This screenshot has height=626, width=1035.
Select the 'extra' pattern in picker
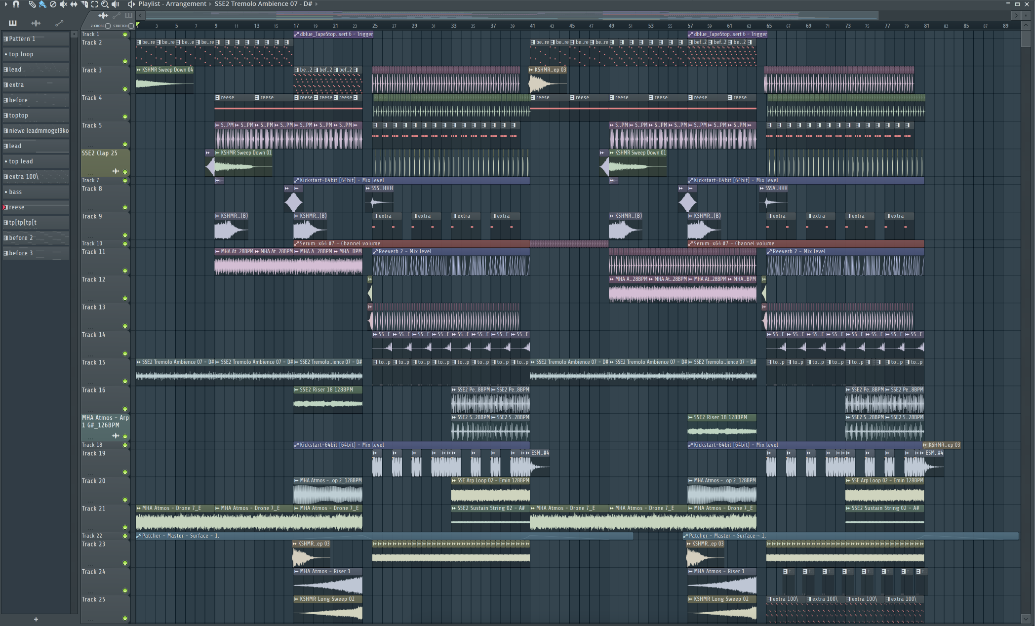pyautogui.click(x=36, y=84)
